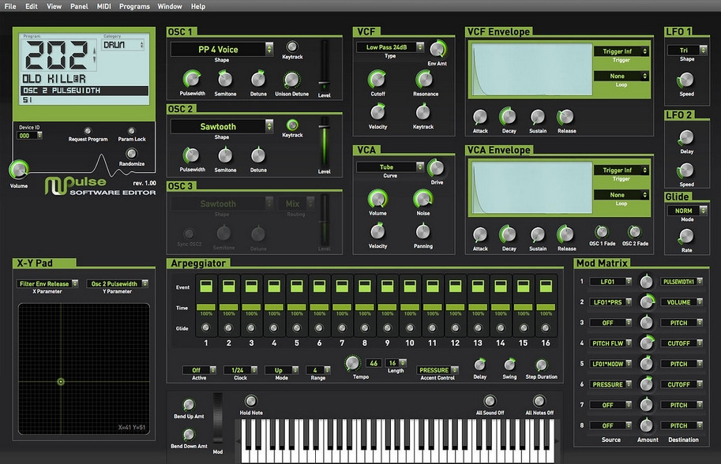
Task: Open the MIDI menu
Action: pyautogui.click(x=103, y=6)
